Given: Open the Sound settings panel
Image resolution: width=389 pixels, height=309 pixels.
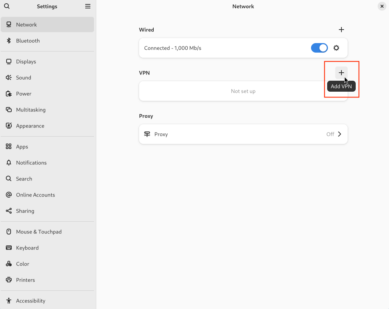Looking at the screenshot, I should (47, 77).
